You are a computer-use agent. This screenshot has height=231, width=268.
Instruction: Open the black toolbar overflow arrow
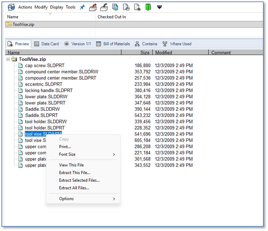point(159,7)
